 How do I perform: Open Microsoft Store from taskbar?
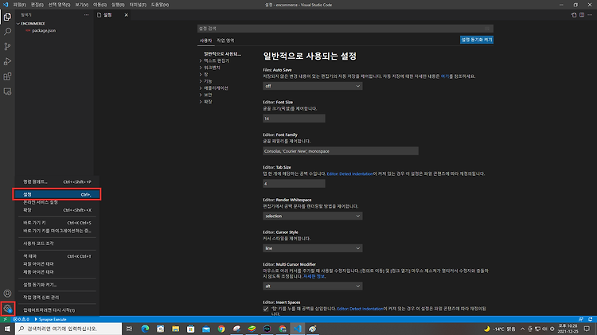191,329
